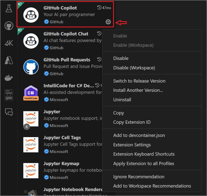Viewport: 207px width, 196px height.
Task: Select the Semantic Kernel activity bar icon
Action: click(9, 43)
